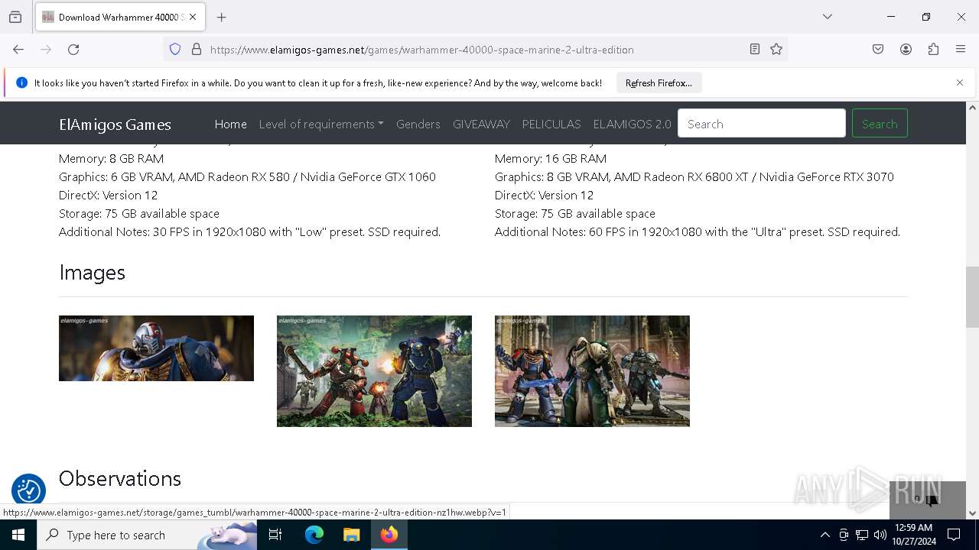979x550 pixels.
Task: Open volume control tray icon
Action: coord(880,535)
